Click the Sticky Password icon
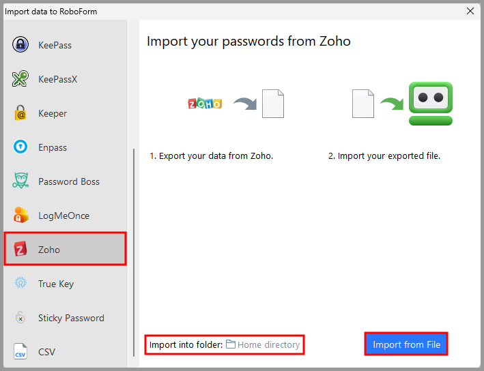This screenshot has height=371, width=484. [20, 318]
